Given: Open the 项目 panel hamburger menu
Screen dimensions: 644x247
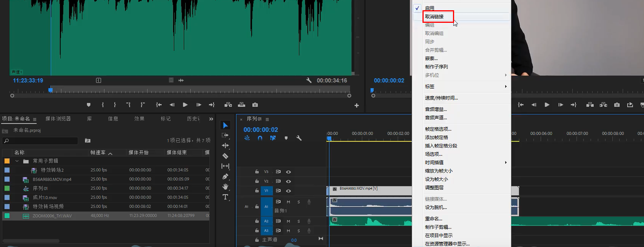Looking at the screenshot, I should coord(35,119).
